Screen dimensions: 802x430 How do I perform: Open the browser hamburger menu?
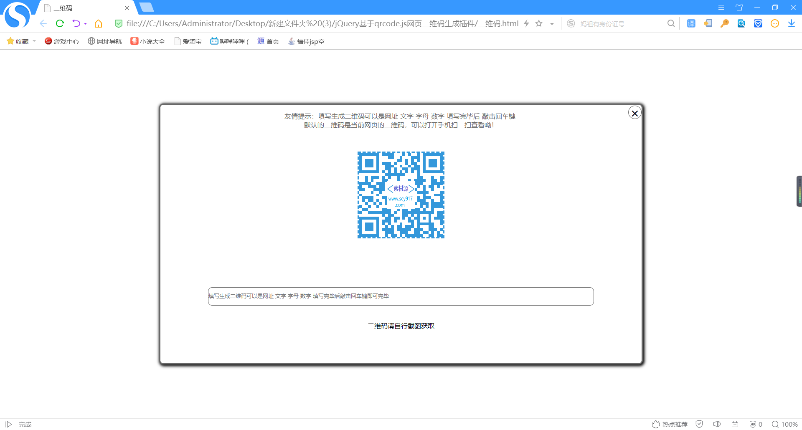[721, 7]
